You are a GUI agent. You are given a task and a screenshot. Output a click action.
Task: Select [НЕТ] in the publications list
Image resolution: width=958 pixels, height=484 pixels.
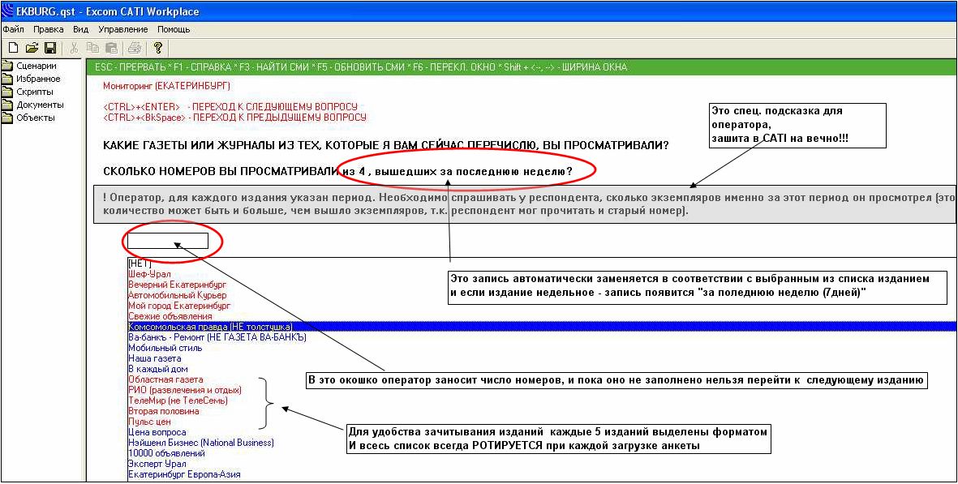(x=140, y=263)
